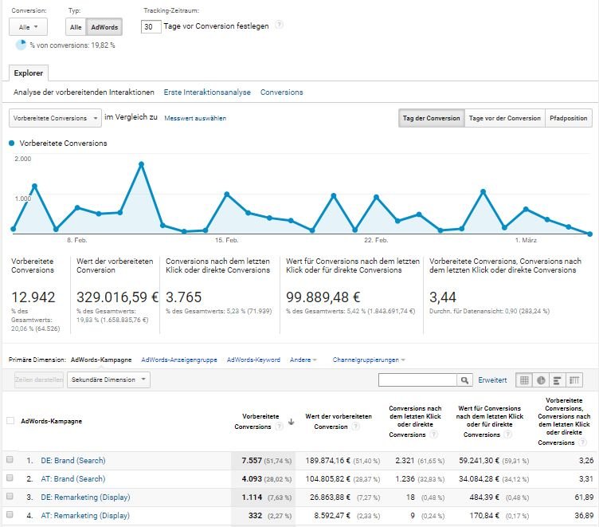This screenshot has height=527, width=599.
Task: Focus the tracking days input field
Action: click(x=151, y=27)
